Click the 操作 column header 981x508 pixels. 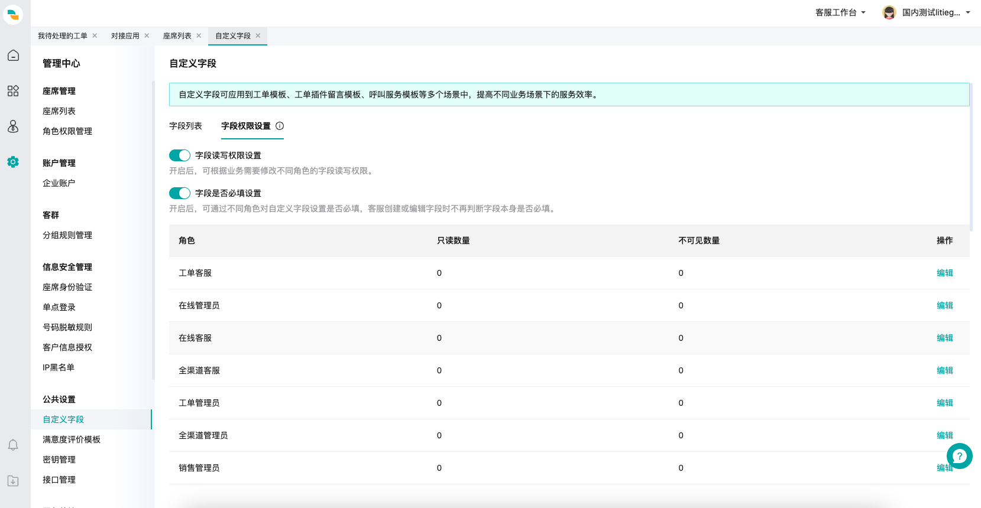(x=944, y=240)
